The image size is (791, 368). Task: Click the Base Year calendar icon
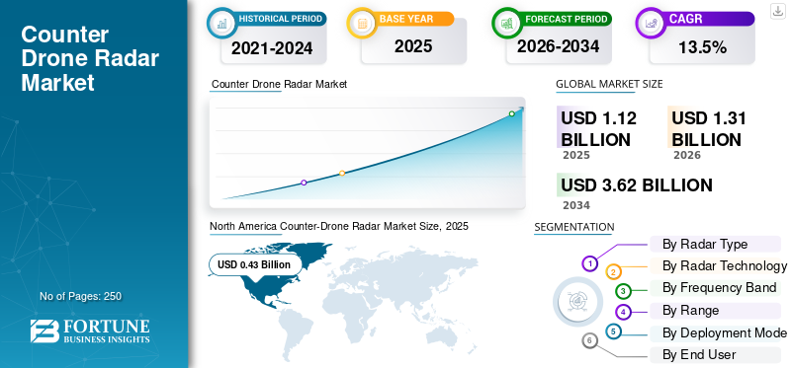(362, 23)
